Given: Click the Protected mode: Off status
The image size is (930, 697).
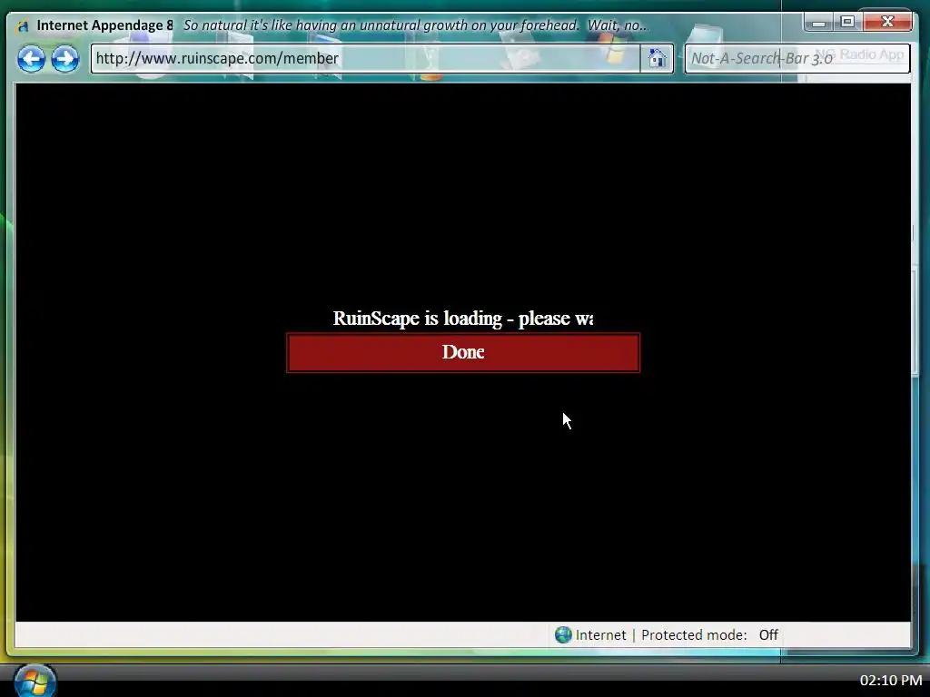Looking at the screenshot, I should pyautogui.click(x=709, y=634).
